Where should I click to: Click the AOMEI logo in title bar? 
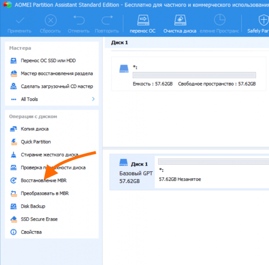click(x=7, y=4)
